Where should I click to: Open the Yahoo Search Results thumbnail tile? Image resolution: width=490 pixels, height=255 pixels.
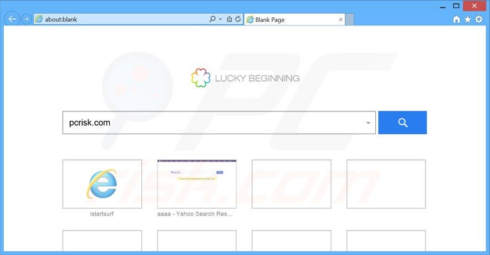tap(197, 184)
